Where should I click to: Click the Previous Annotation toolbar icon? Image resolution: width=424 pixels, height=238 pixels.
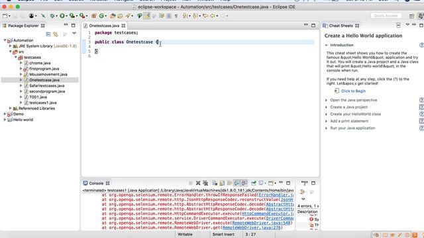coord(194,16)
